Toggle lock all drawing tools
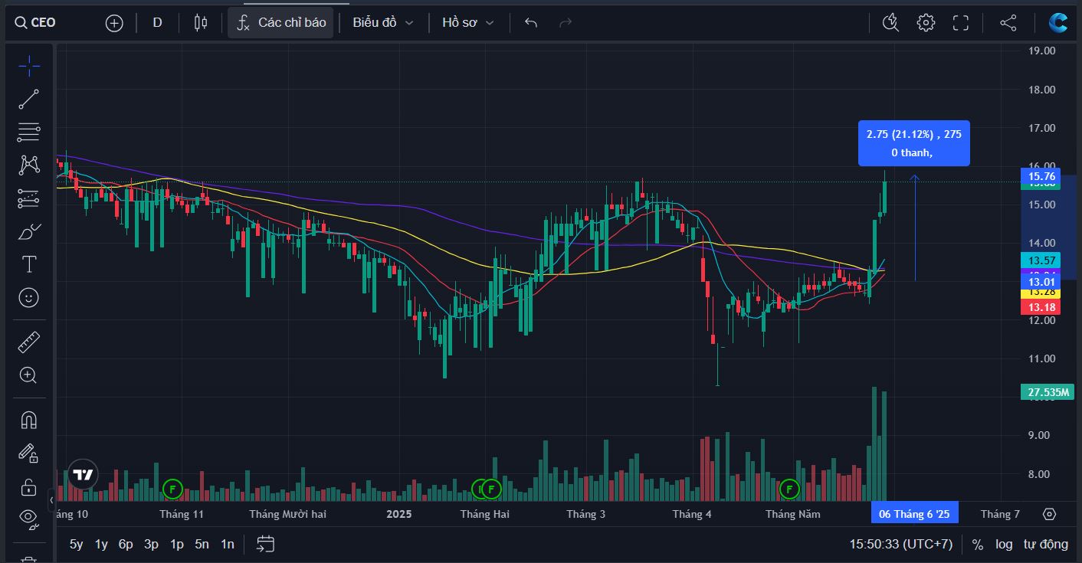This screenshot has width=1082, height=563. pyautogui.click(x=28, y=486)
